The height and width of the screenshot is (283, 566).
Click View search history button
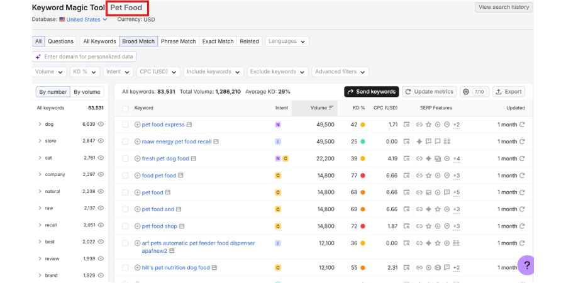(504, 7)
